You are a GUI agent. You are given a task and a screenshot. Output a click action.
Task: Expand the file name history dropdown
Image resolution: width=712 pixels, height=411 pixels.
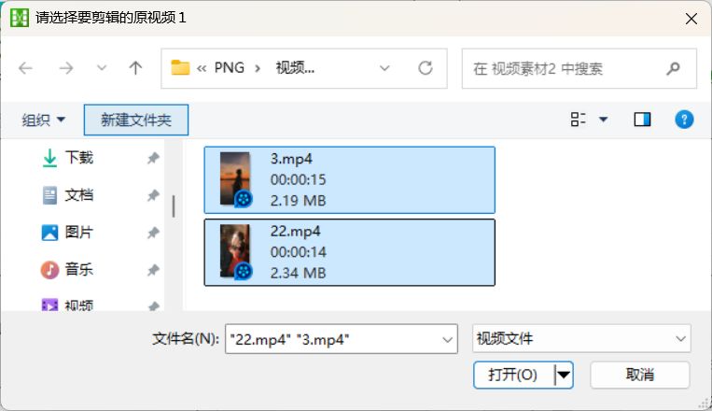447,340
